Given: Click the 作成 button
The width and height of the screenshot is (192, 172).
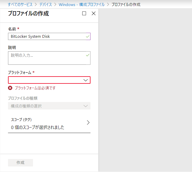Looking at the screenshot, I should pos(20,162).
